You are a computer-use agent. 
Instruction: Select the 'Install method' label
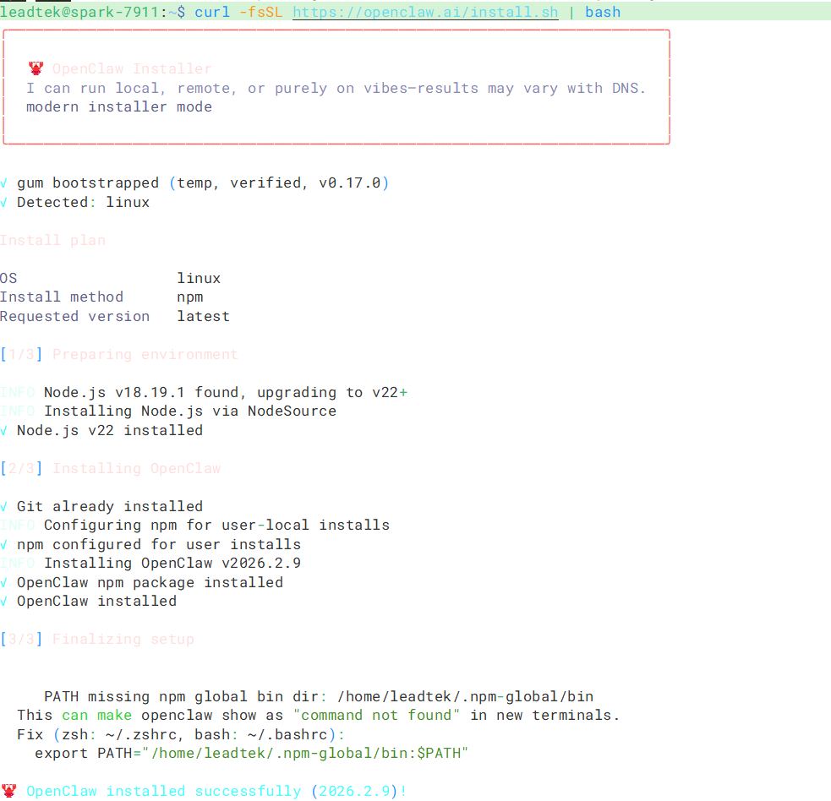tap(62, 297)
